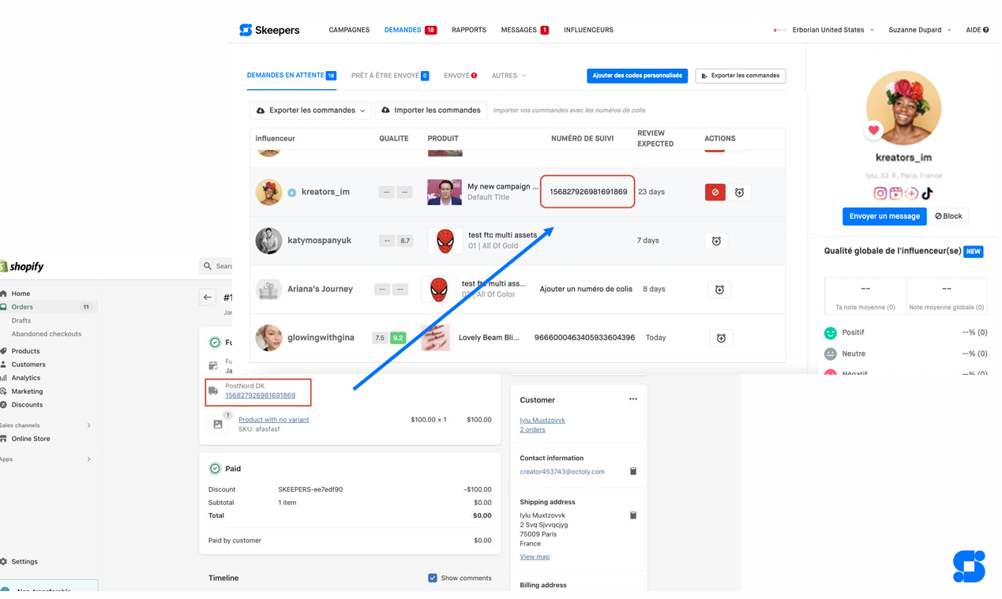Screen dimensions: 1002x599
Task: Click the red block icon for kreators_im
Action: (x=715, y=193)
